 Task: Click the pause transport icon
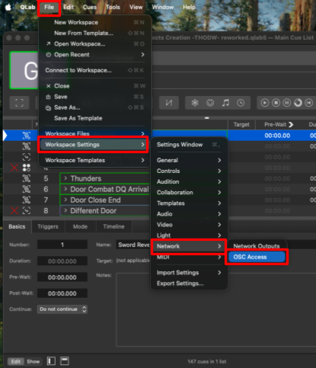click(287, 103)
